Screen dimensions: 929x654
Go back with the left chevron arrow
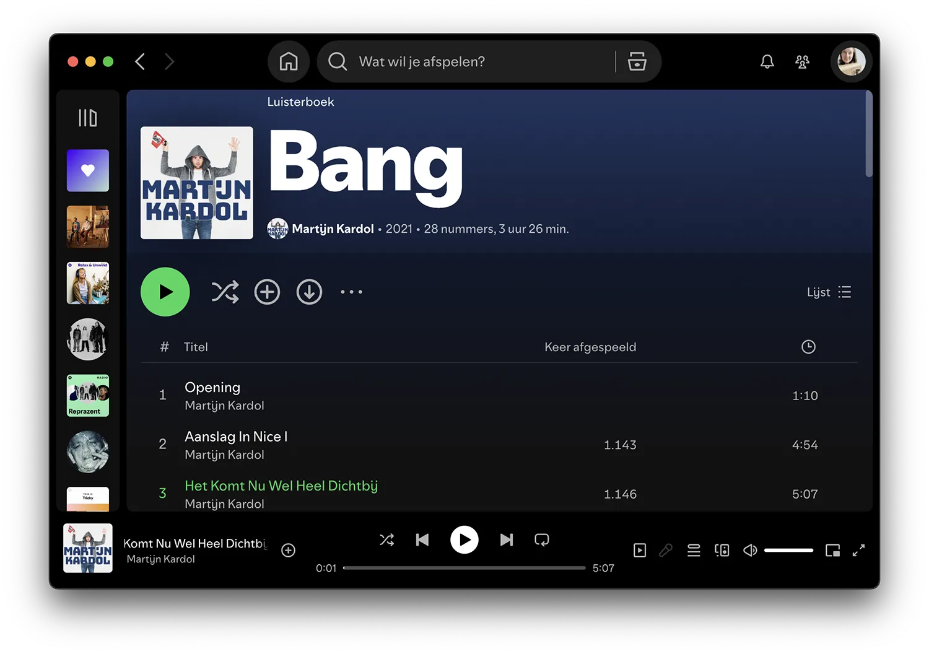tap(140, 62)
